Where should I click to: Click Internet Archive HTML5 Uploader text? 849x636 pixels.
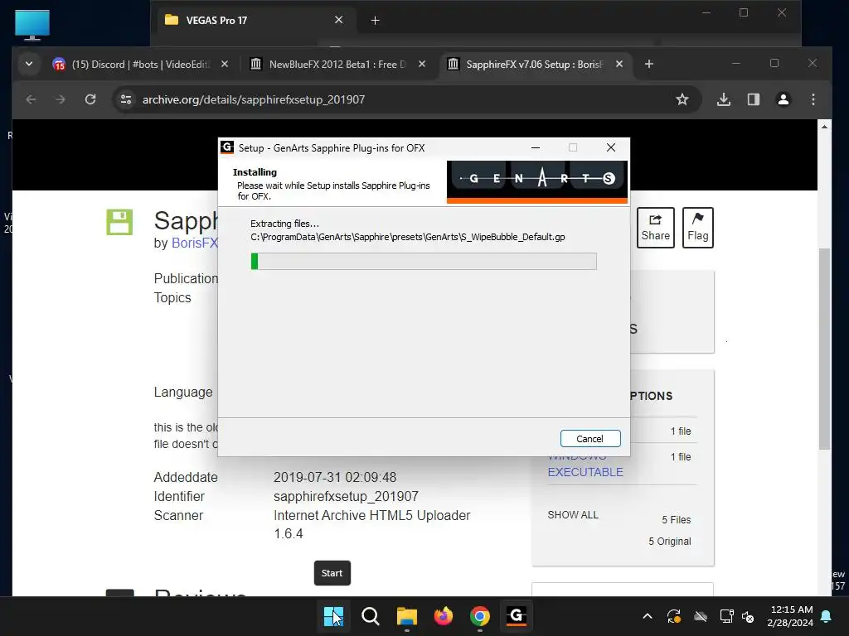372,515
